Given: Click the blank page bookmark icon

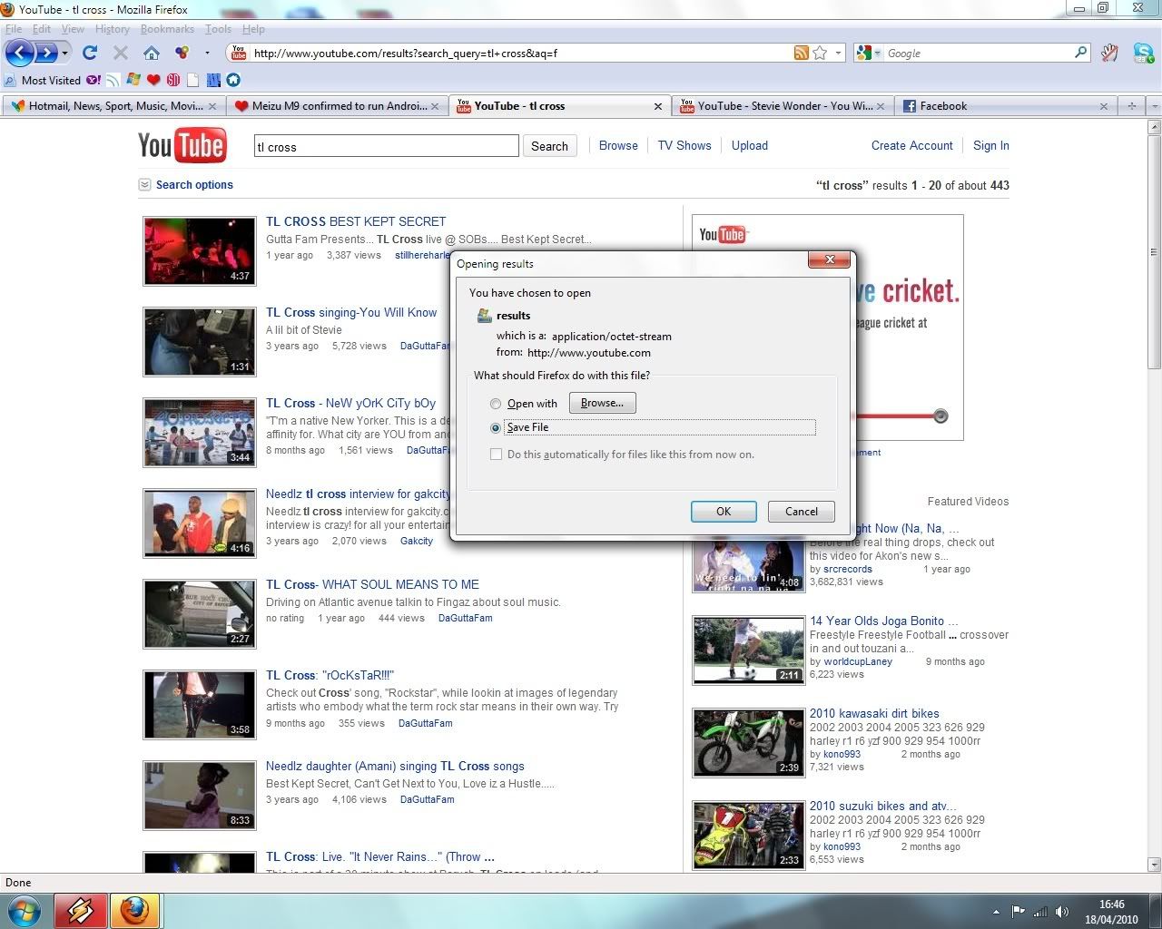Looking at the screenshot, I should pos(192,80).
